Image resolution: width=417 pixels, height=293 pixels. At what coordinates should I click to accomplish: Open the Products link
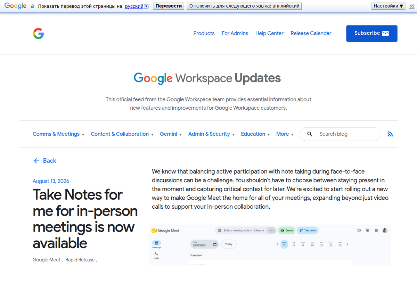[204, 33]
